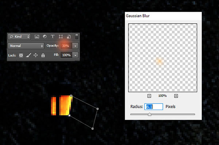The height and width of the screenshot is (145, 219).
Task: Filter layers by type layers icon
Action: pyautogui.click(x=53, y=36)
